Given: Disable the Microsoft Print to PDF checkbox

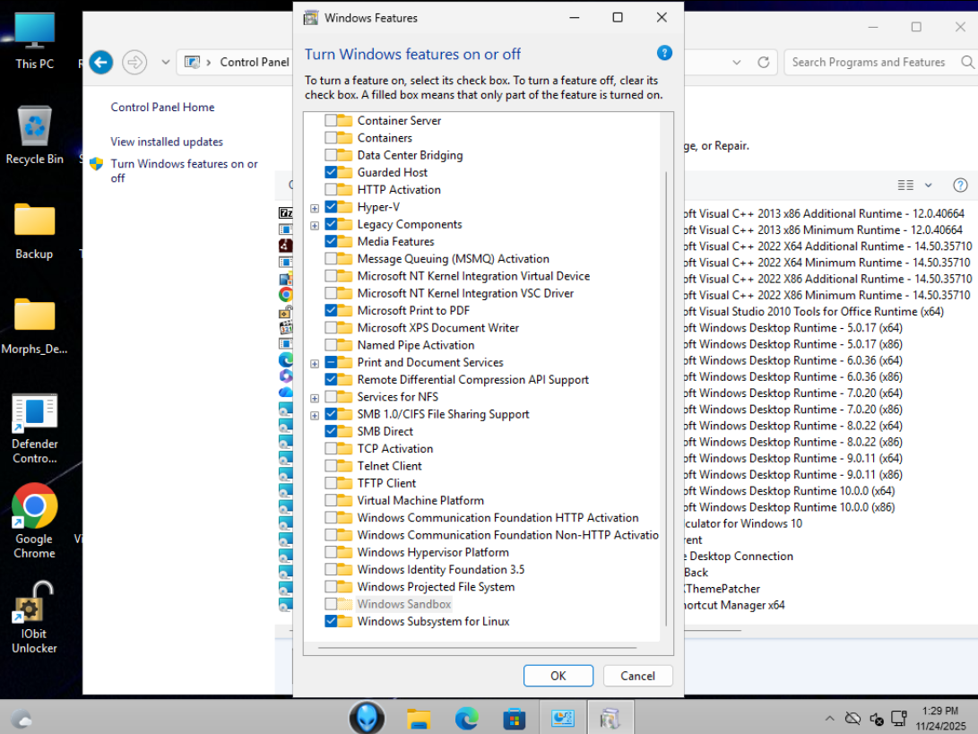Looking at the screenshot, I should pos(332,310).
